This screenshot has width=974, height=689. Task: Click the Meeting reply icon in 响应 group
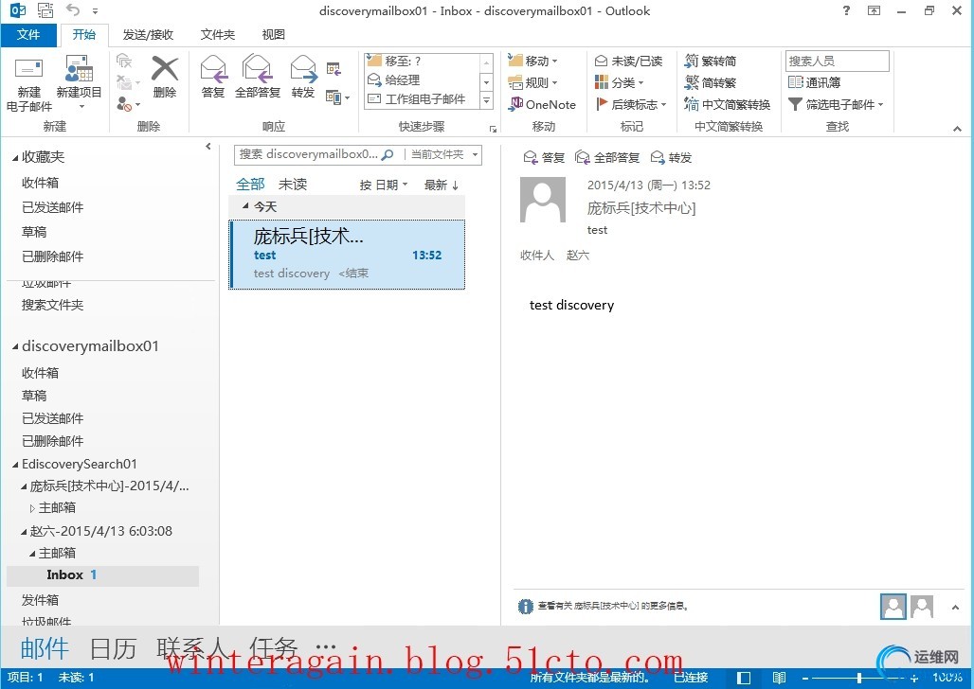pos(334,69)
